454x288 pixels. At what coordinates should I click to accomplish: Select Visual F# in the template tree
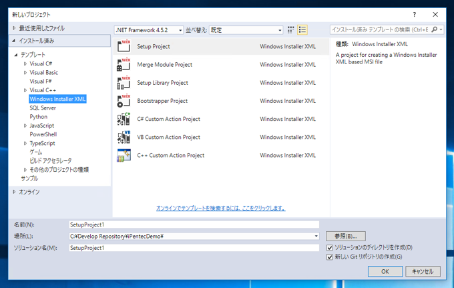(41, 81)
